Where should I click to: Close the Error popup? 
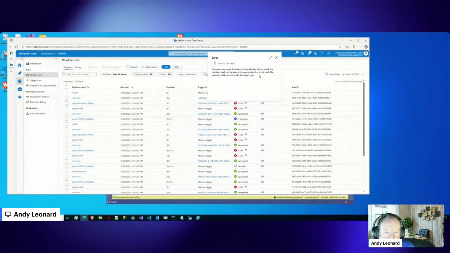276,58
